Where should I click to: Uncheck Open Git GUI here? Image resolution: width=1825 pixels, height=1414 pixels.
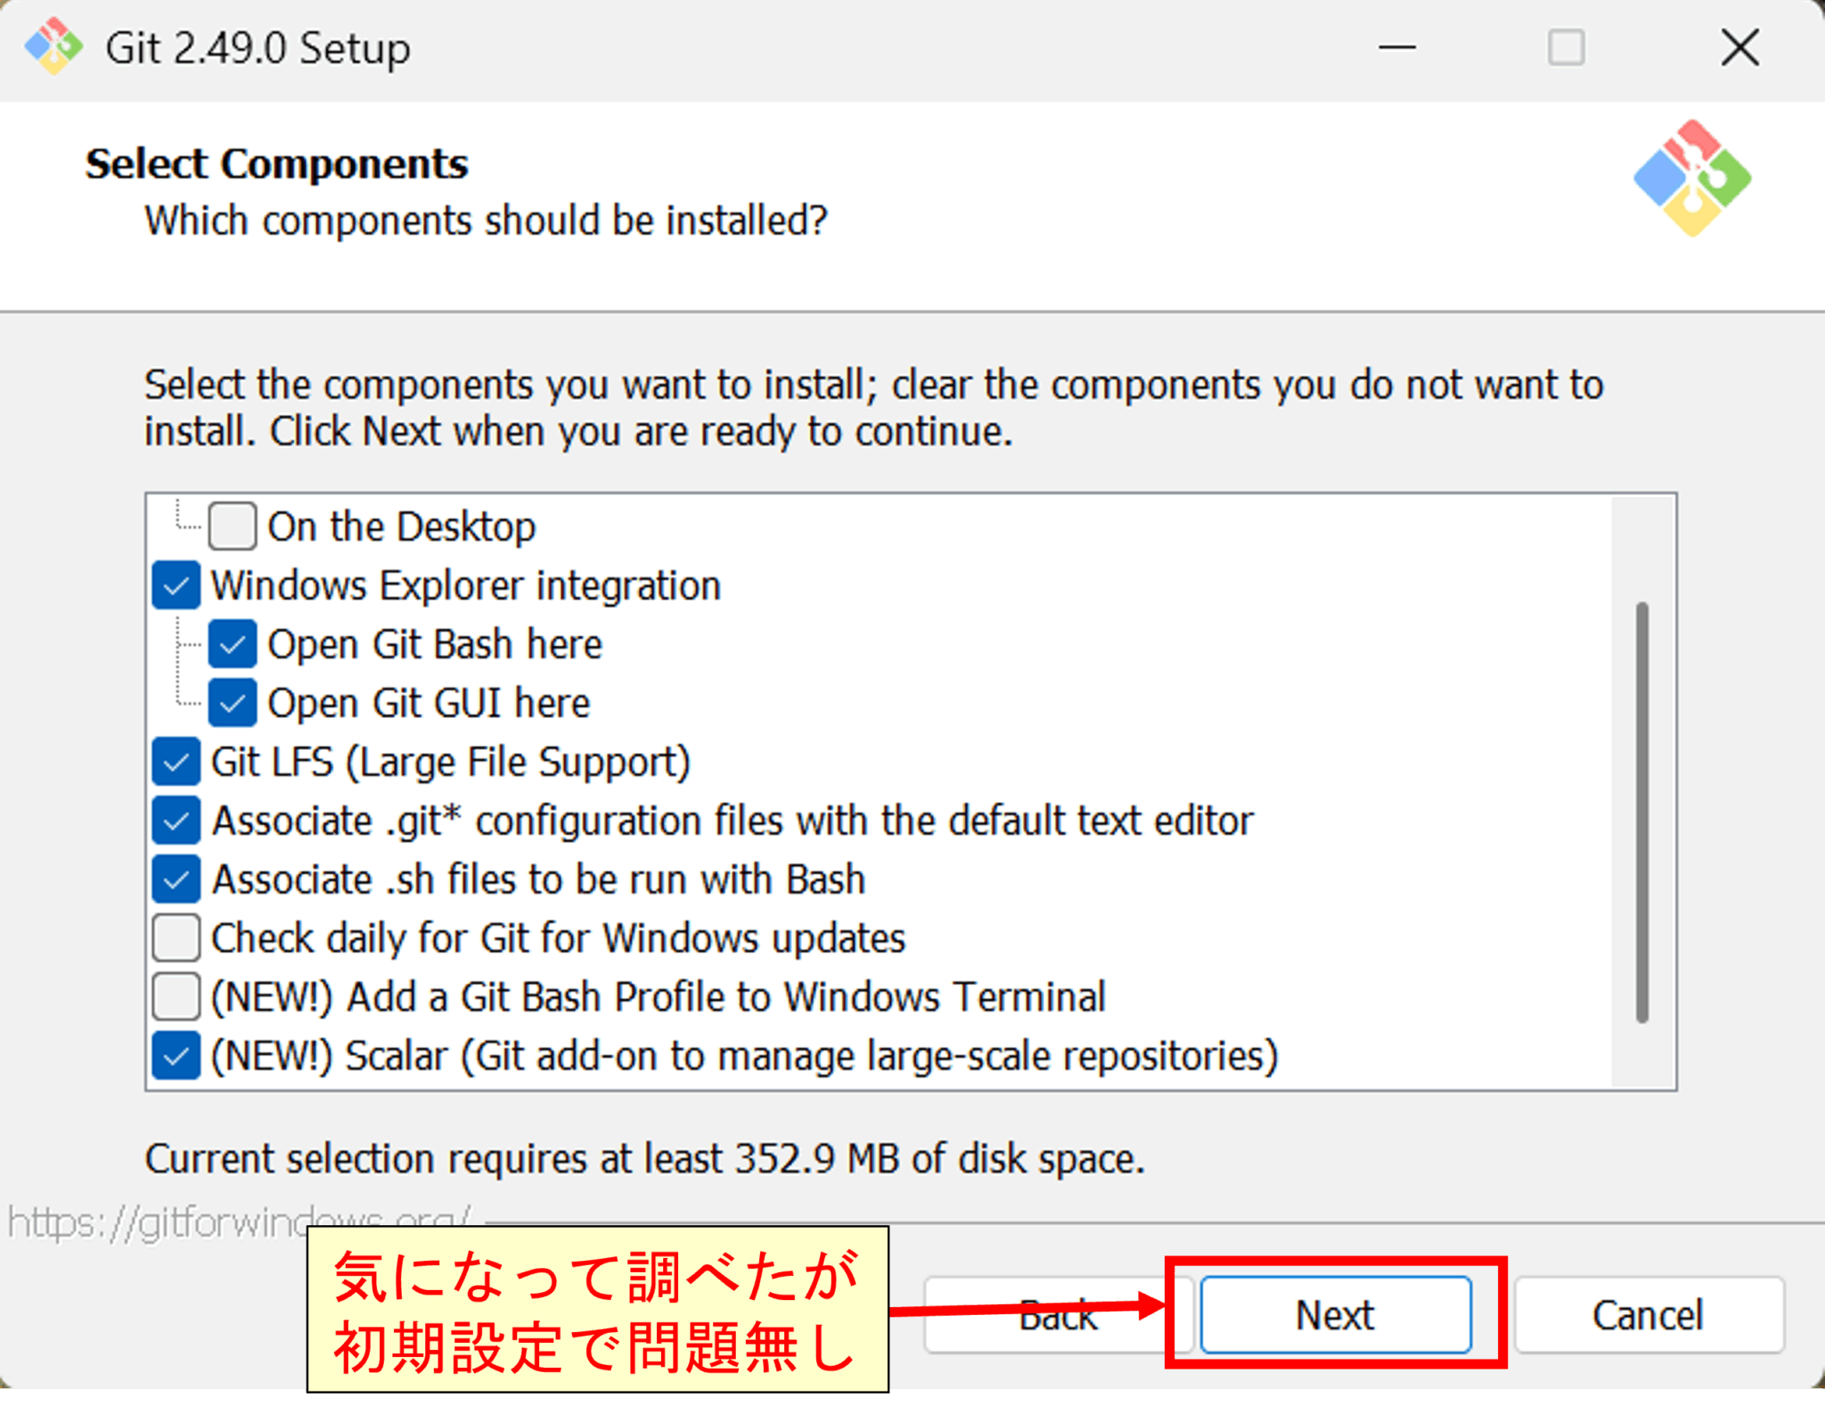coord(232,702)
